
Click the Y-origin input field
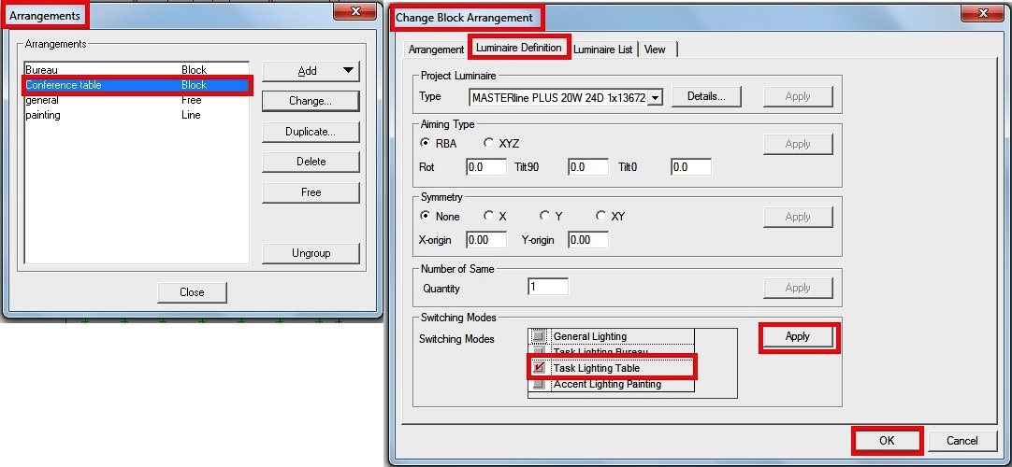(x=588, y=240)
